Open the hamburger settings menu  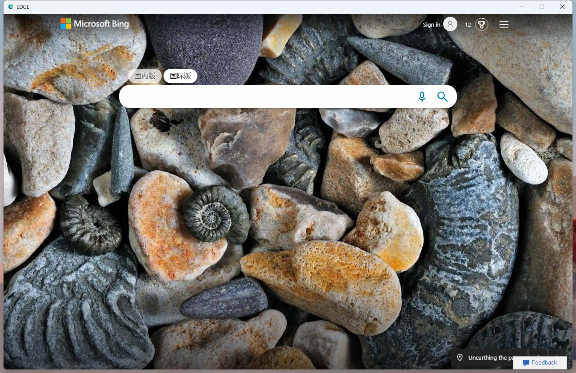(504, 24)
